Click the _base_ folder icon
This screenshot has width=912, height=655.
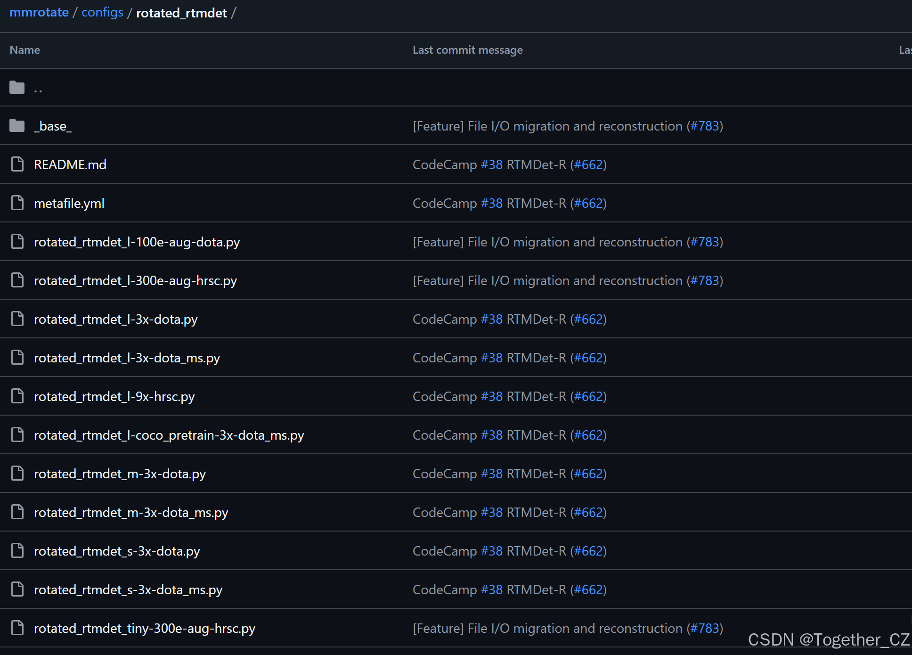coord(17,126)
